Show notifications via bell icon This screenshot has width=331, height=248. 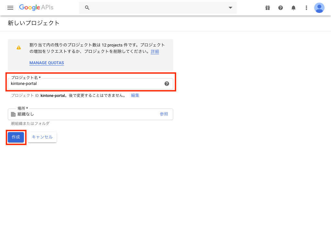(294, 8)
